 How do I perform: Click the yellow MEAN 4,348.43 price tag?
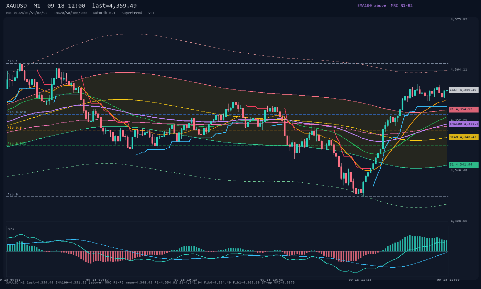pyautogui.click(x=463, y=137)
